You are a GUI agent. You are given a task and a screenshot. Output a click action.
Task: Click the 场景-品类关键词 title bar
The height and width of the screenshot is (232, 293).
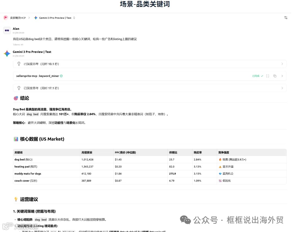coord(145,4)
